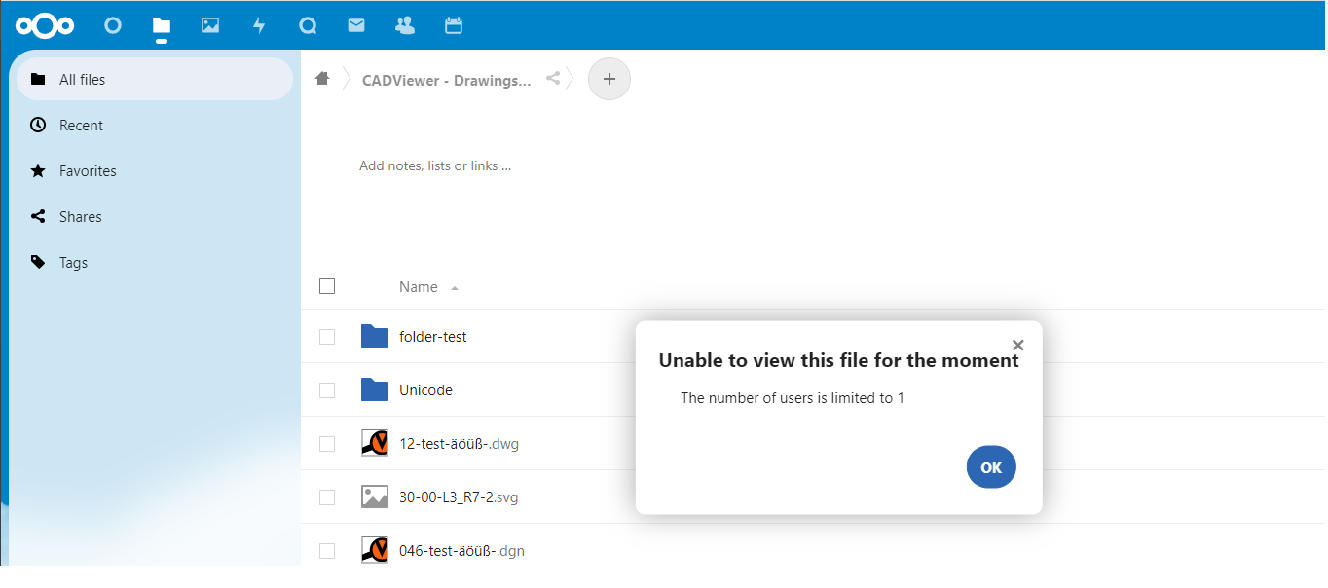This screenshot has width=1328, height=588.
Task: Select the Files app icon
Action: click(162, 24)
